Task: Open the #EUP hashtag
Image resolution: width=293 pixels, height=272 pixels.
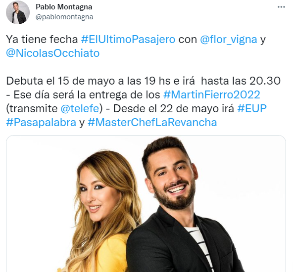Action: 252,108
